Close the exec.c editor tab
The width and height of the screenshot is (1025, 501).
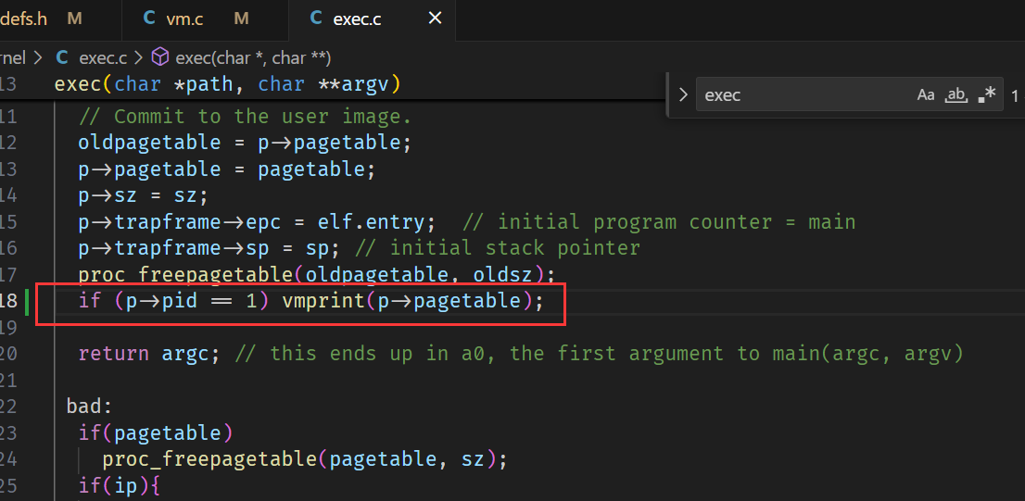click(x=435, y=18)
